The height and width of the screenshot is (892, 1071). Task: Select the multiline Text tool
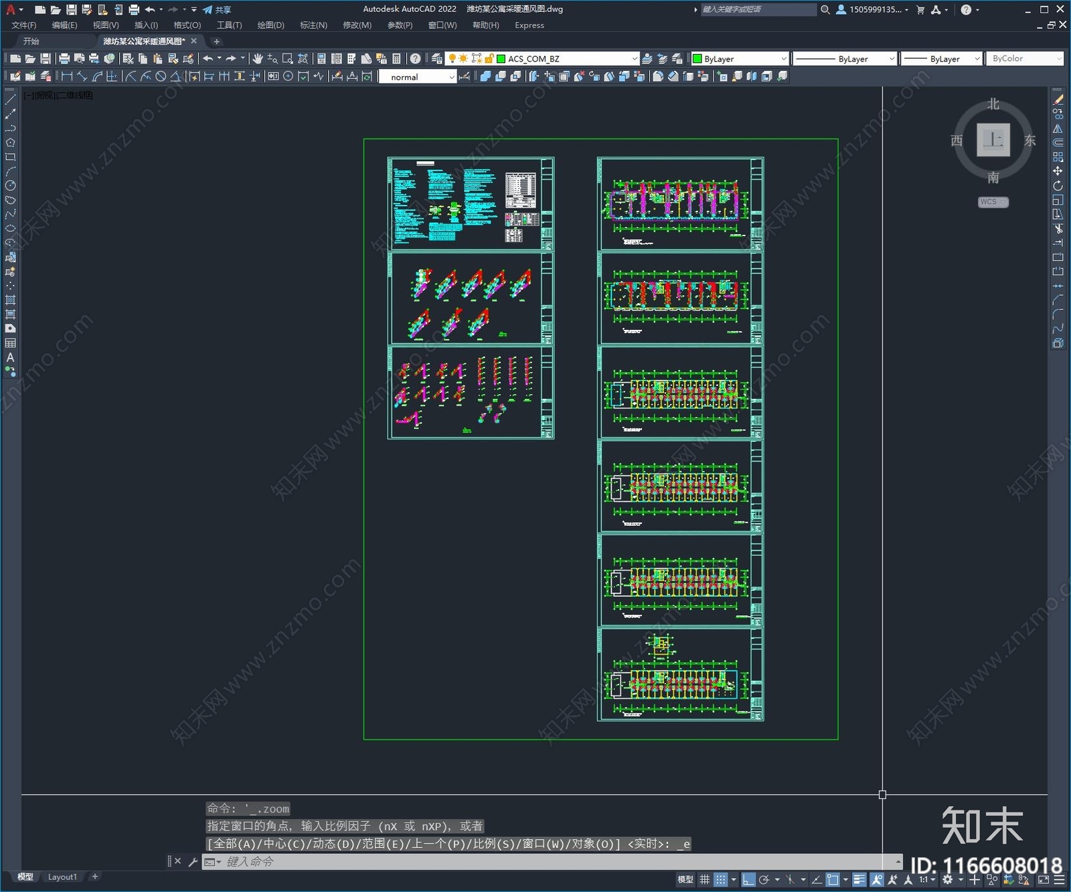coord(10,357)
